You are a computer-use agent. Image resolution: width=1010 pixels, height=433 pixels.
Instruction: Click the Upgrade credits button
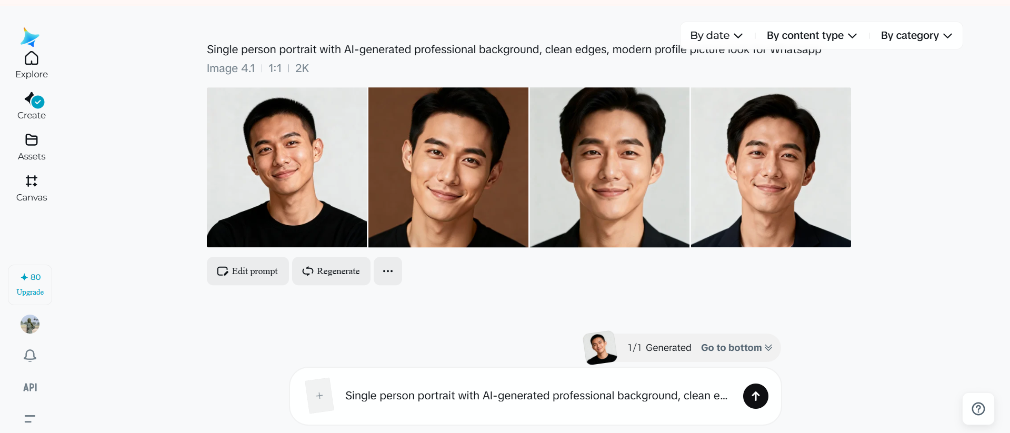pos(30,285)
